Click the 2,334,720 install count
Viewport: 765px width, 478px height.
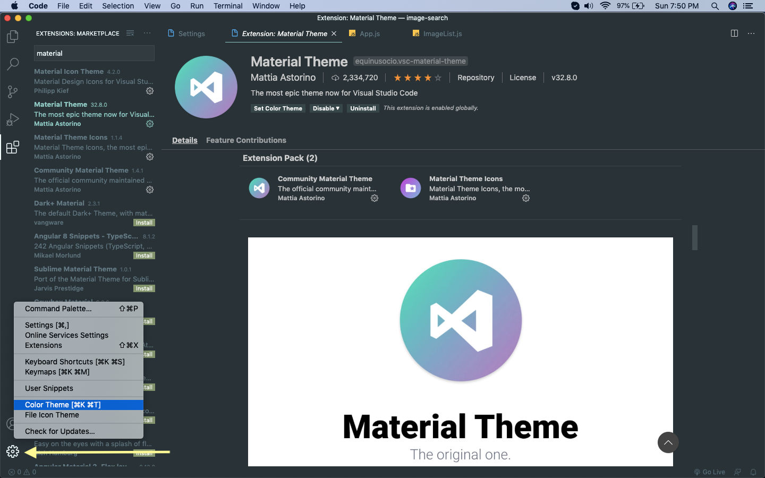[x=354, y=78]
